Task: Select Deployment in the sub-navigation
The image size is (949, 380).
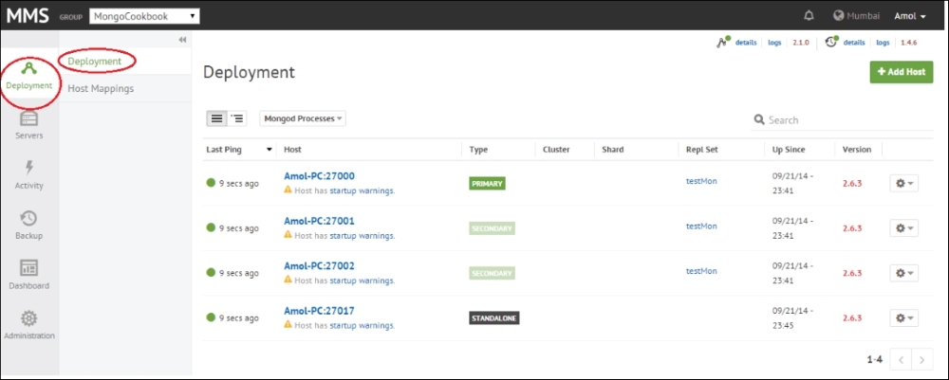Action: [94, 61]
